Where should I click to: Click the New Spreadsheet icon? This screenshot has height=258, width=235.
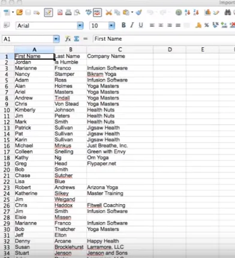tap(7, 13)
